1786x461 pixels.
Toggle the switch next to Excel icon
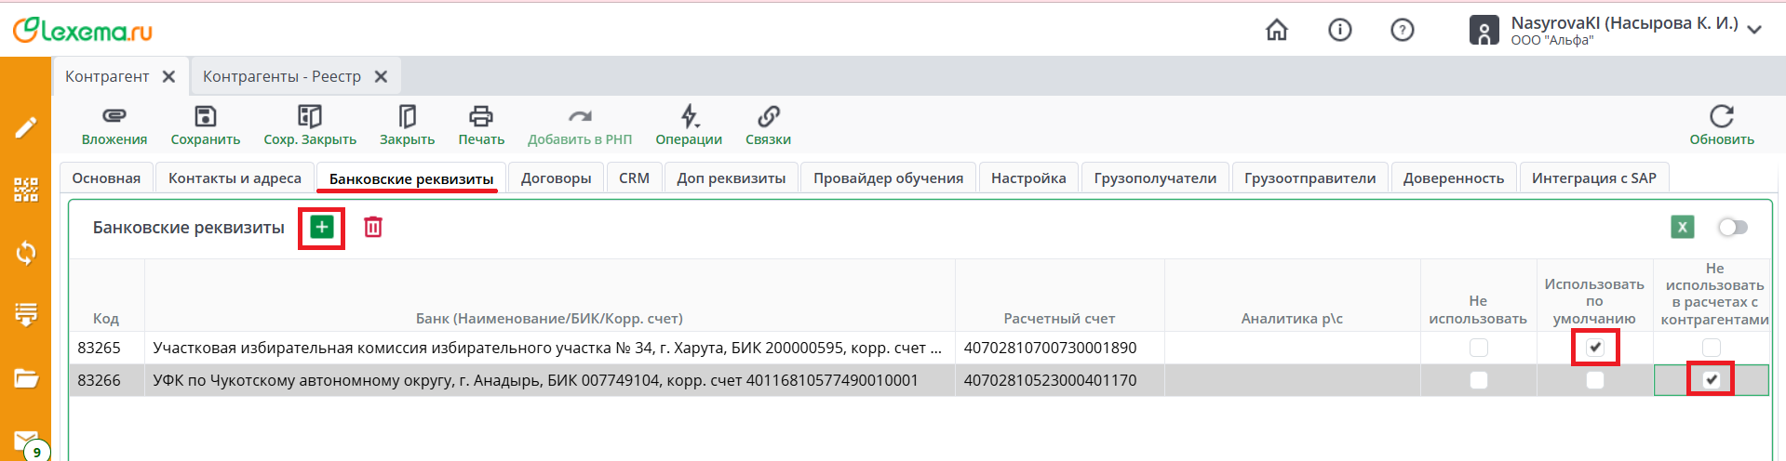1732,228
